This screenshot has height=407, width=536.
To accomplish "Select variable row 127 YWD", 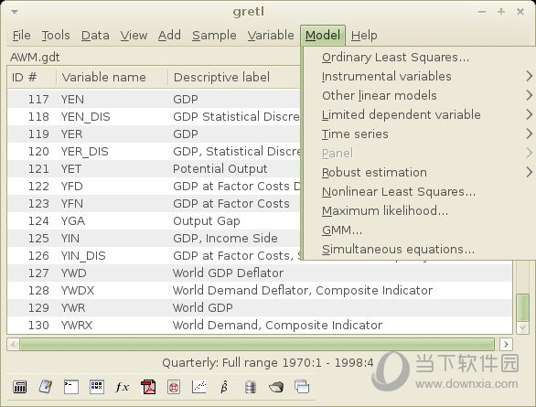I will click(x=260, y=273).
